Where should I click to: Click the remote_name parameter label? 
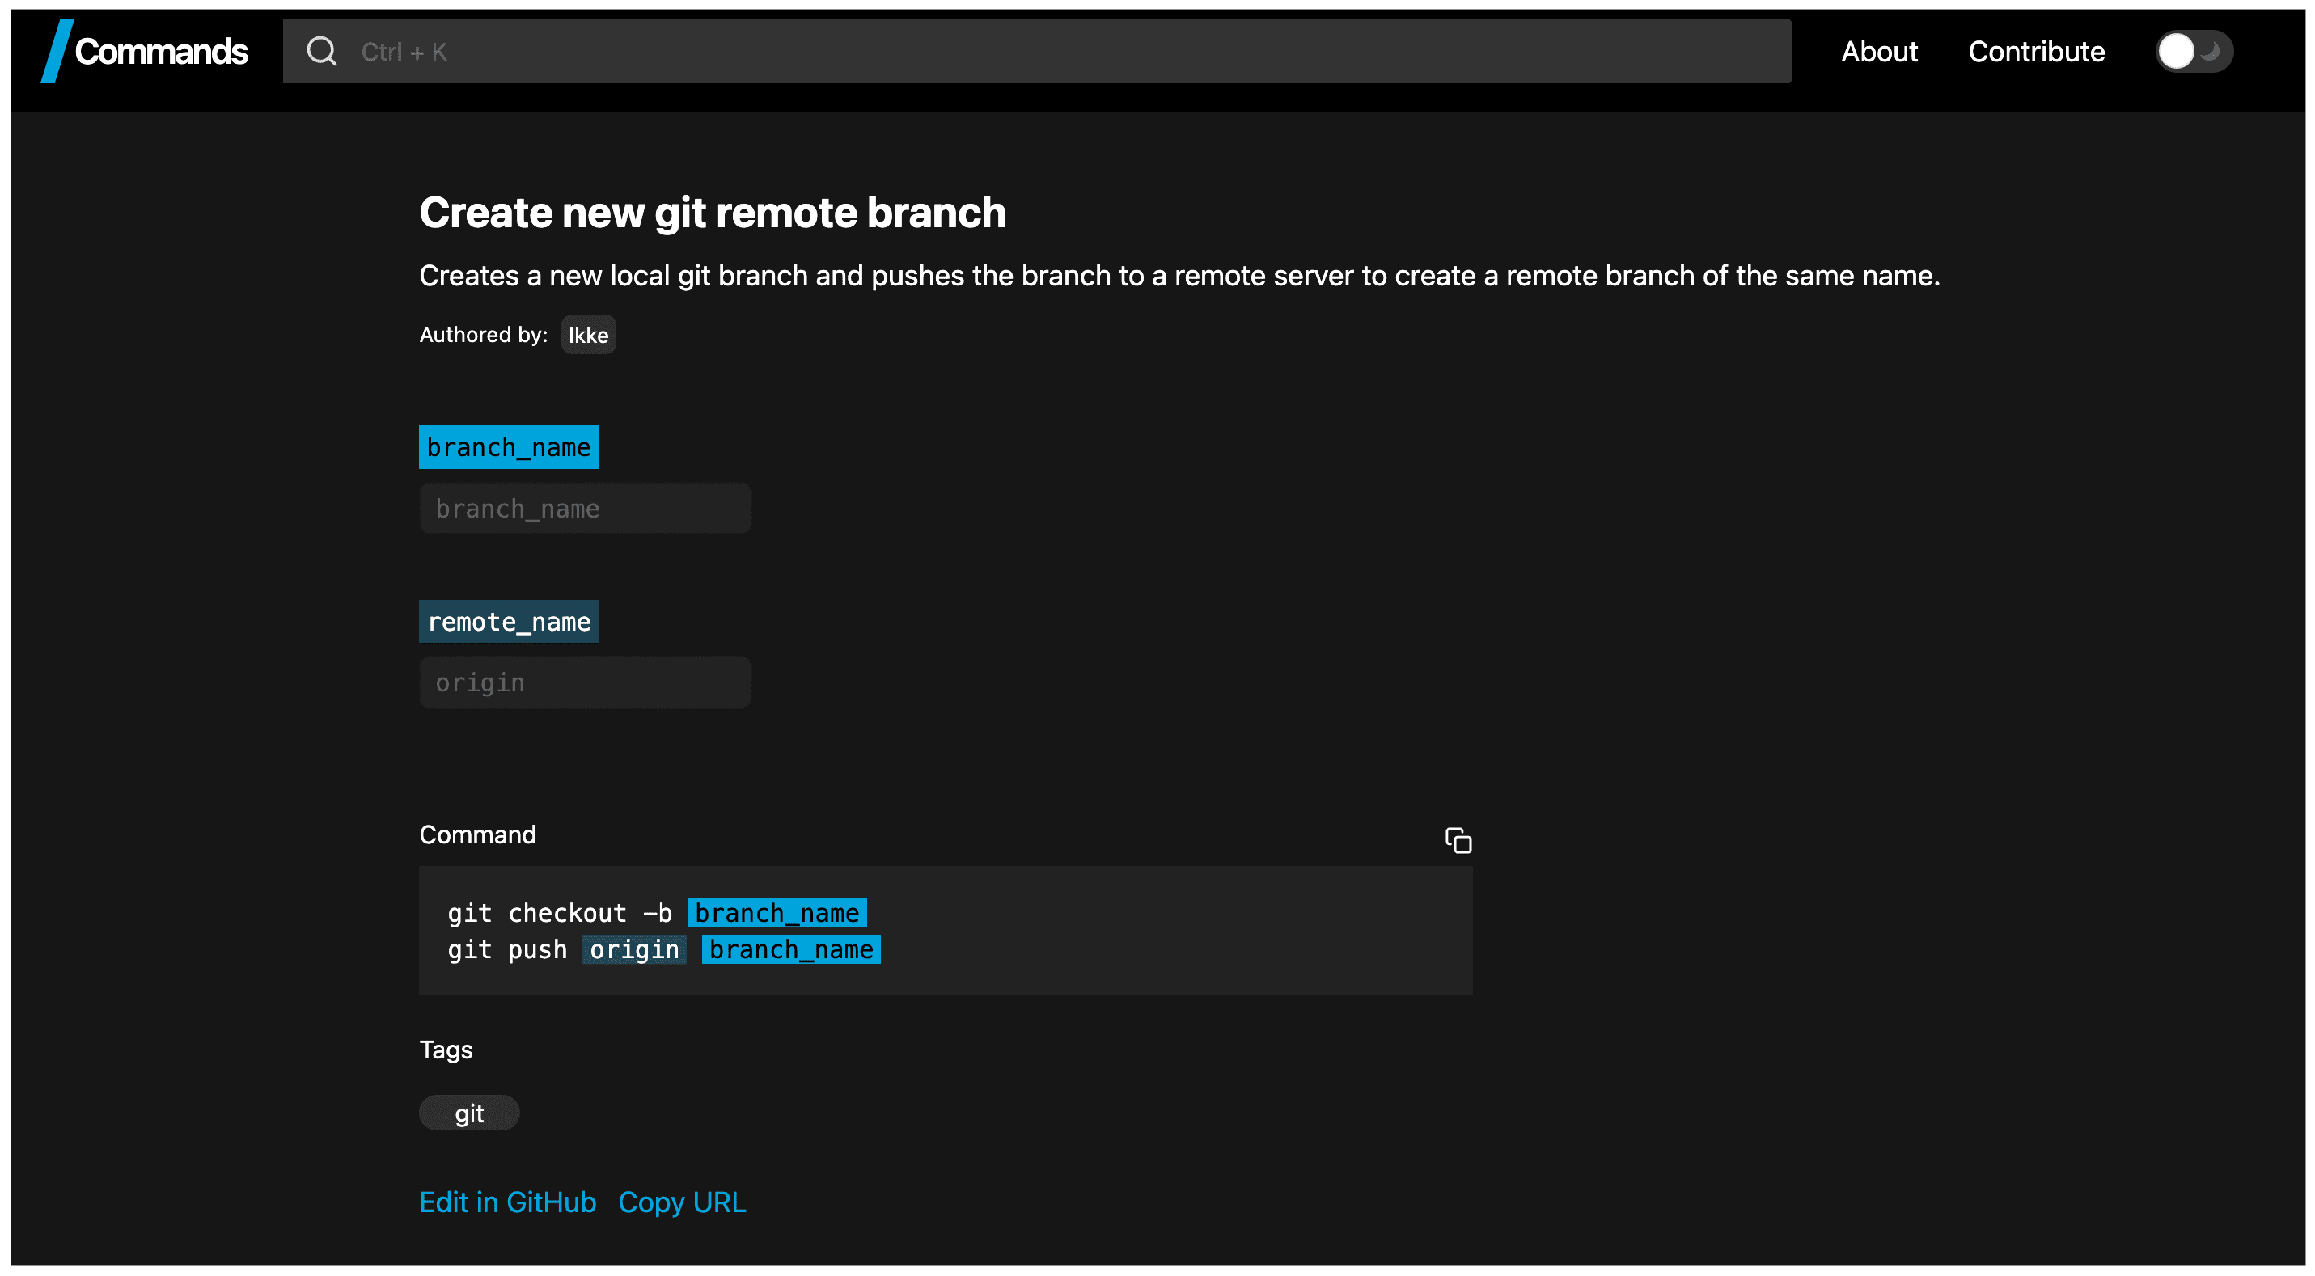click(x=508, y=622)
